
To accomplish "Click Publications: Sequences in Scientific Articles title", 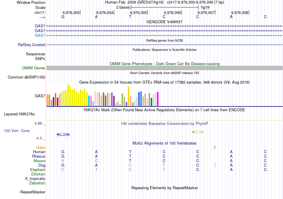I will coord(164,50).
